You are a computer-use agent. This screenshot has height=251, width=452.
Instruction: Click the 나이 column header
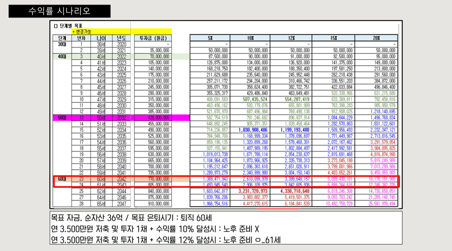click(101, 38)
